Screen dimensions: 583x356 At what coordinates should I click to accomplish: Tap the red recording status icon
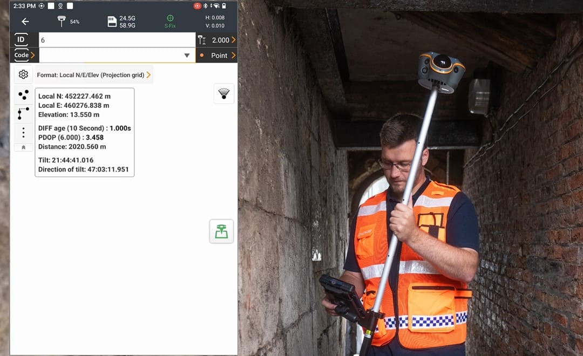tap(197, 6)
